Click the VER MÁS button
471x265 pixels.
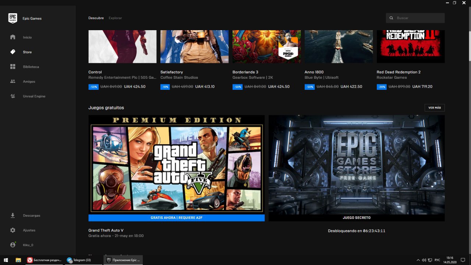pyautogui.click(x=435, y=108)
